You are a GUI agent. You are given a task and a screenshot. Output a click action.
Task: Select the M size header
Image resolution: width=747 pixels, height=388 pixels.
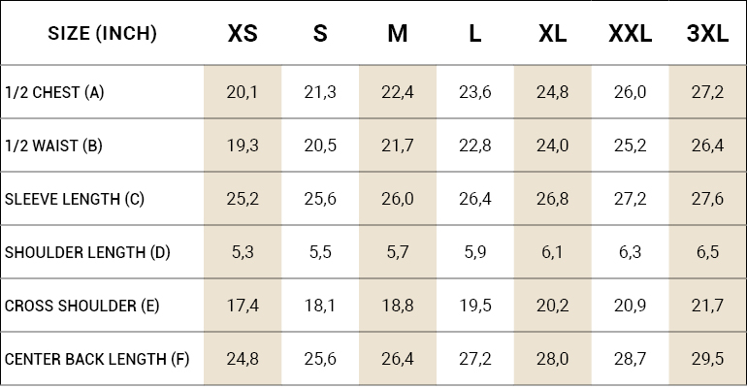tap(398, 34)
